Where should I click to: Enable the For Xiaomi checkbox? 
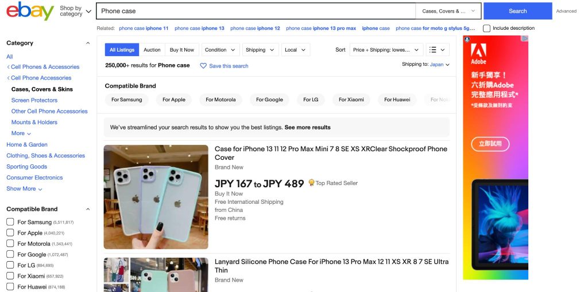[10, 276]
